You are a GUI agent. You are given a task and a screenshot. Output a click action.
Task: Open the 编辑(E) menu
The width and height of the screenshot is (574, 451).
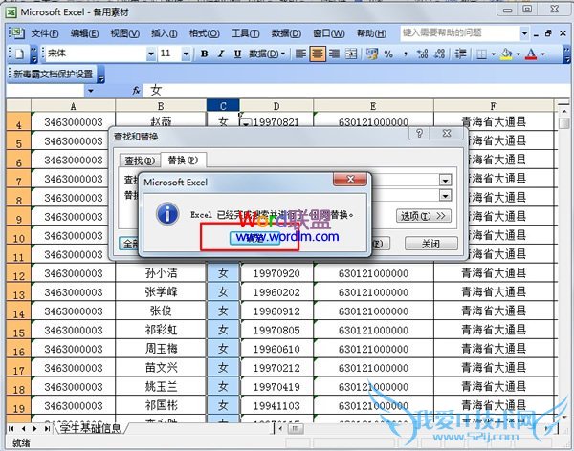(84, 33)
